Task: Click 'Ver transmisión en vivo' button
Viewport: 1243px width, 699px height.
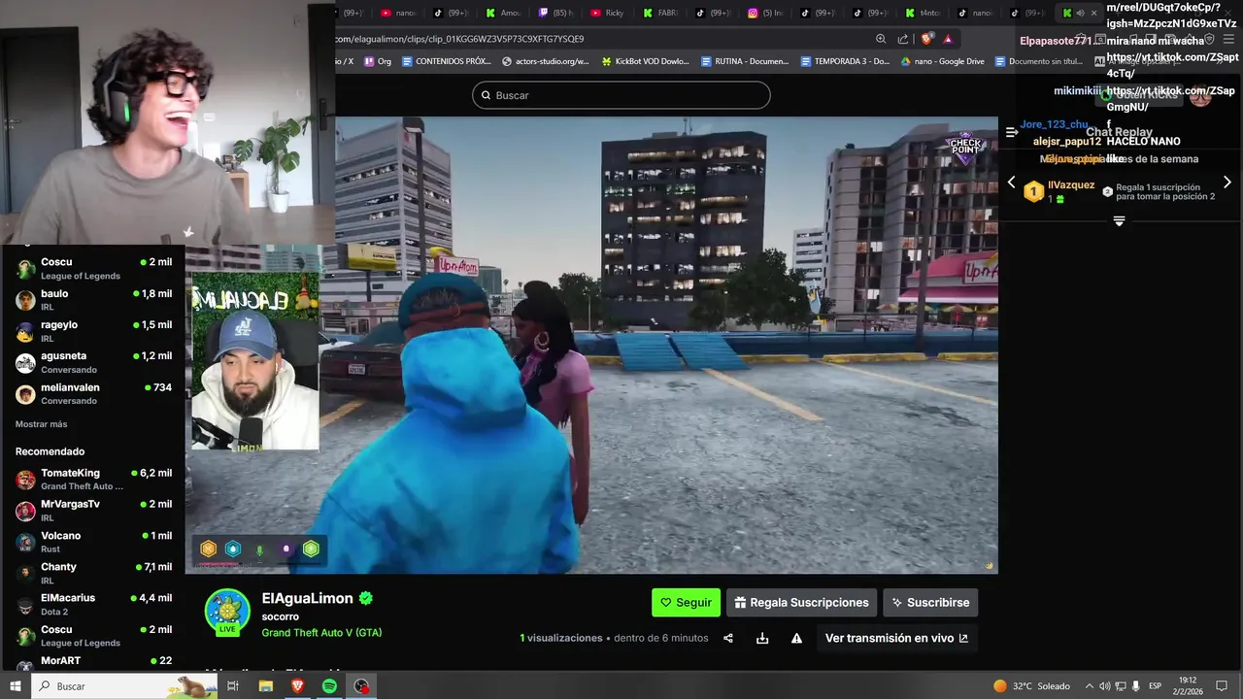Action: (896, 638)
